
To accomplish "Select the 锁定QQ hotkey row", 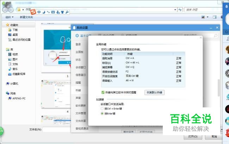I will 143,63.
